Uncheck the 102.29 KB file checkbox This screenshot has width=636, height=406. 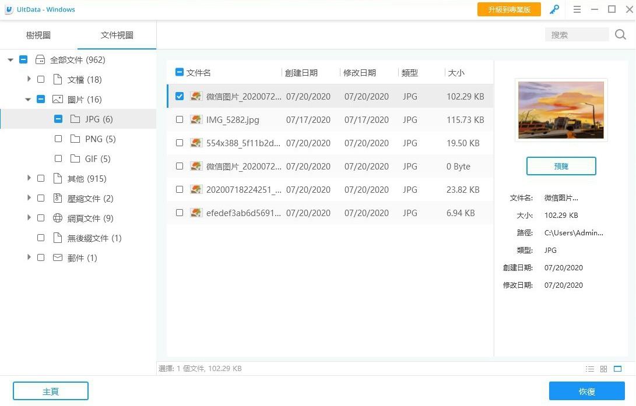pos(180,96)
